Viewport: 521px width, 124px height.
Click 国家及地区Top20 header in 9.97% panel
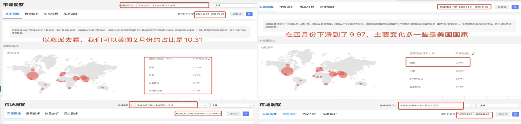click(422, 54)
